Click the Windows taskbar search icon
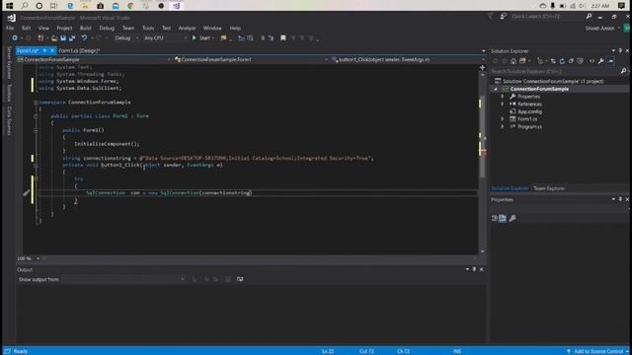 click(x=25, y=6)
